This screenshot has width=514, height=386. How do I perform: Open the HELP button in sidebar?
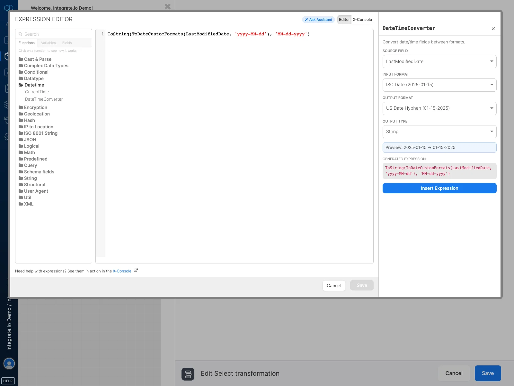pos(8,381)
